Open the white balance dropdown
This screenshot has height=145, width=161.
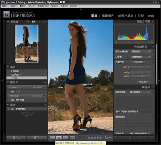coord(141,57)
